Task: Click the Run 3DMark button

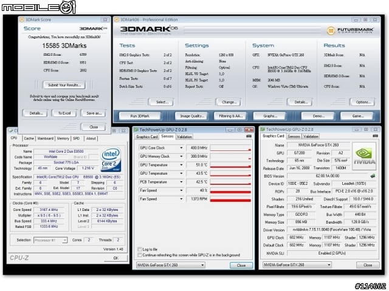Action: (140, 116)
